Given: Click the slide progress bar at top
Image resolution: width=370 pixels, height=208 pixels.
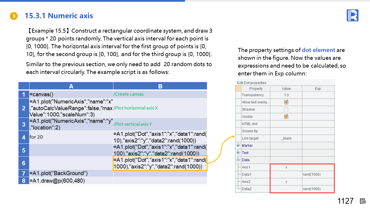Looking at the screenshot, I should click(92, 1).
